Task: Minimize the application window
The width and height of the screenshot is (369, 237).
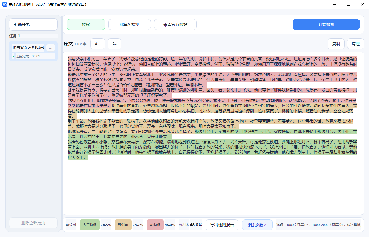Action: click(x=335, y=5)
